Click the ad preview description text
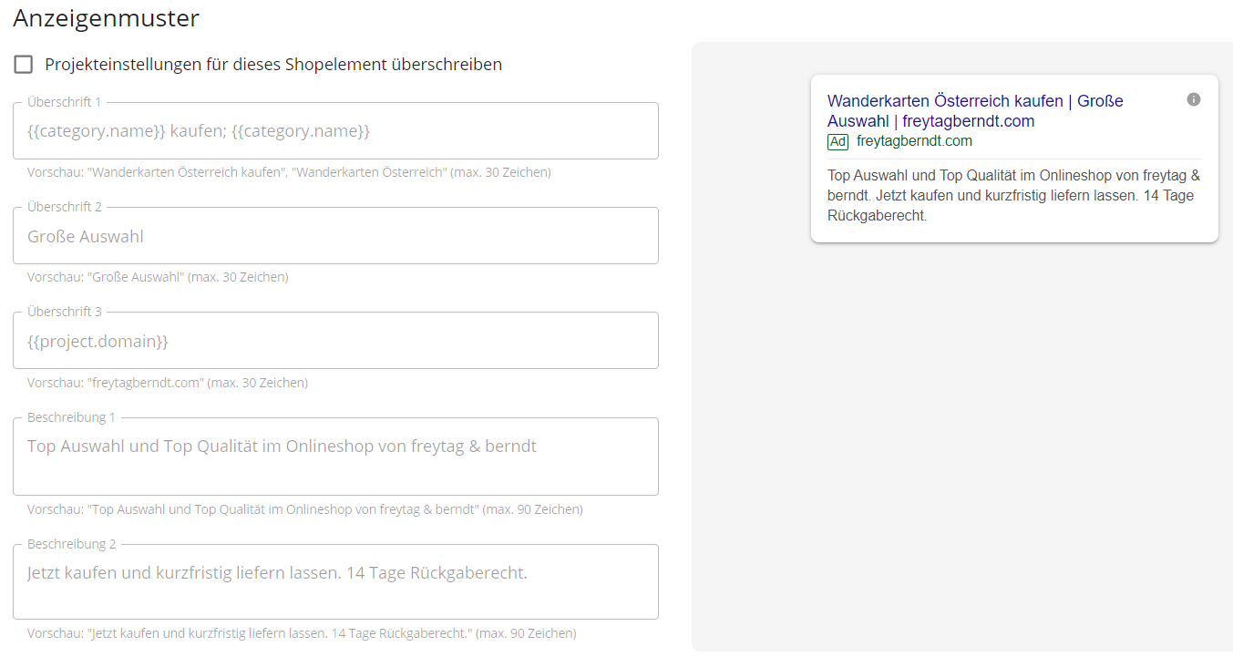This screenshot has width=1233, height=657. tap(1013, 195)
